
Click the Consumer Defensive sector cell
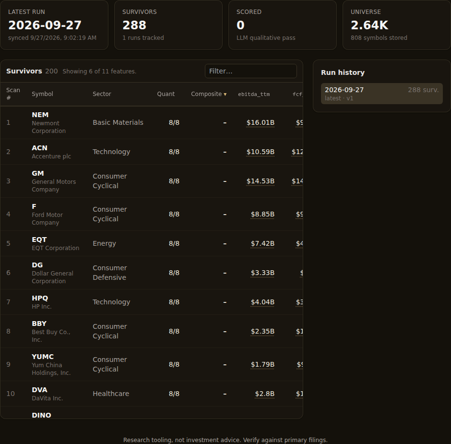(x=109, y=273)
